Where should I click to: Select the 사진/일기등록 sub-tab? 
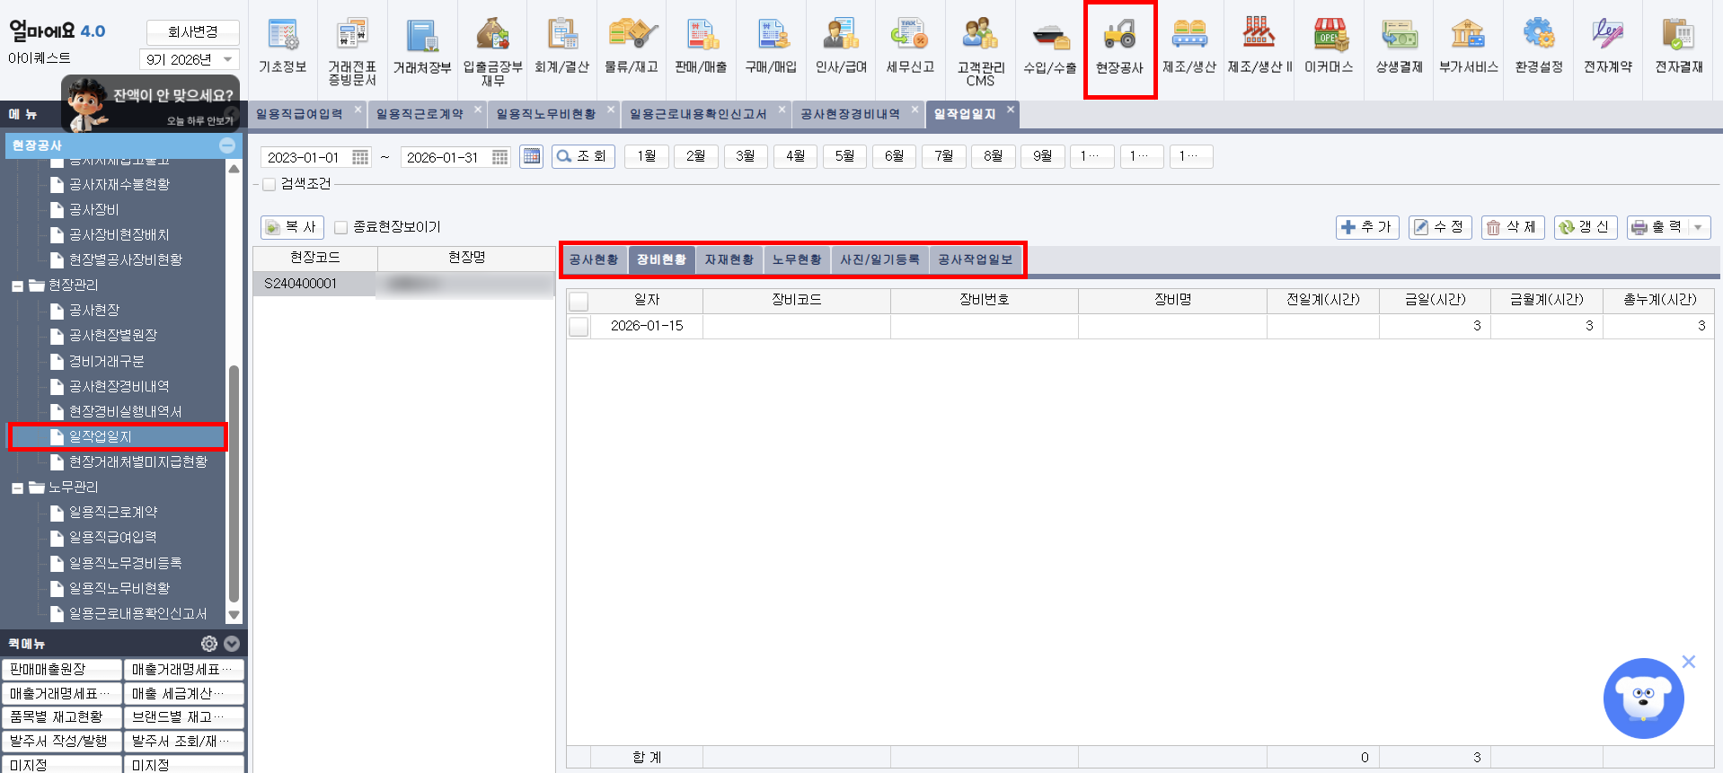pos(880,259)
